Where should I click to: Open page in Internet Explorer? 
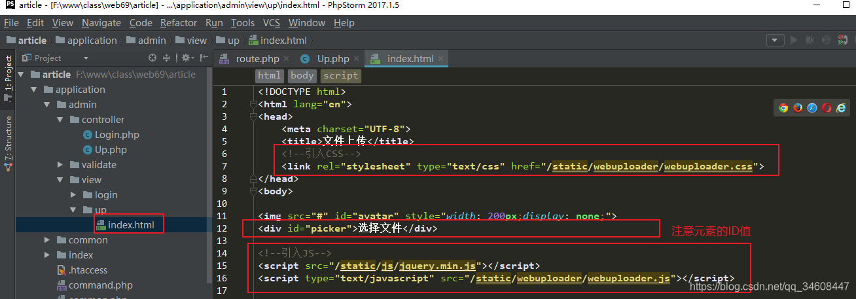pos(841,108)
